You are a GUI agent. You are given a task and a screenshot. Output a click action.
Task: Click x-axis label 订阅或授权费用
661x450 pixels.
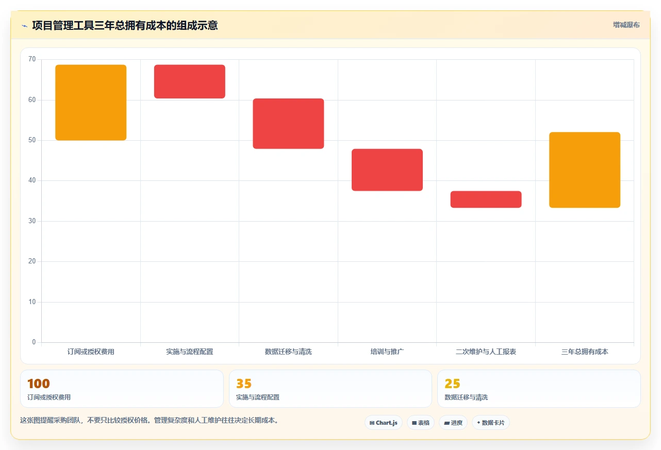(91, 352)
